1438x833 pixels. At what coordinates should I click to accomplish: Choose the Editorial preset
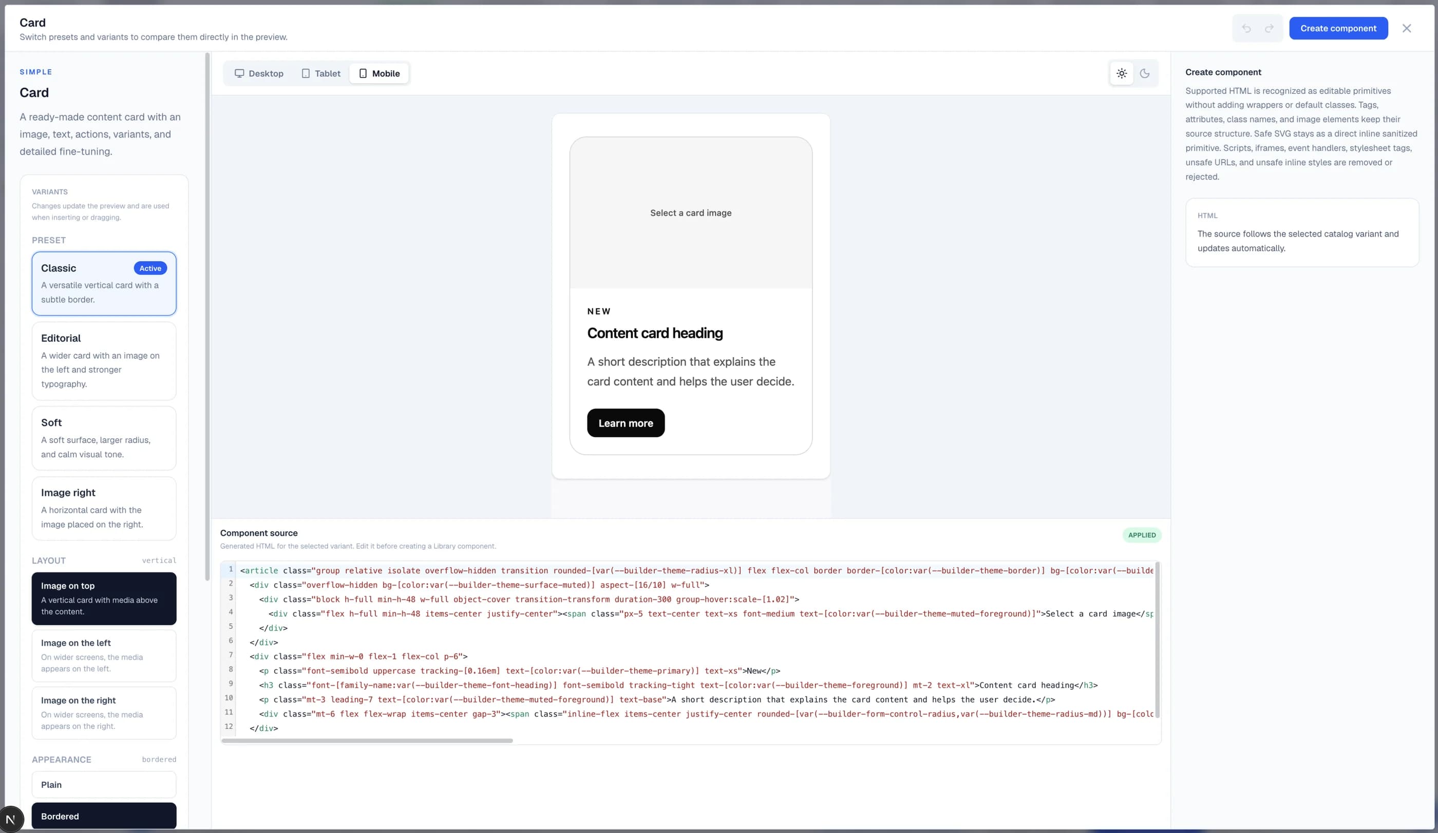[104, 361]
